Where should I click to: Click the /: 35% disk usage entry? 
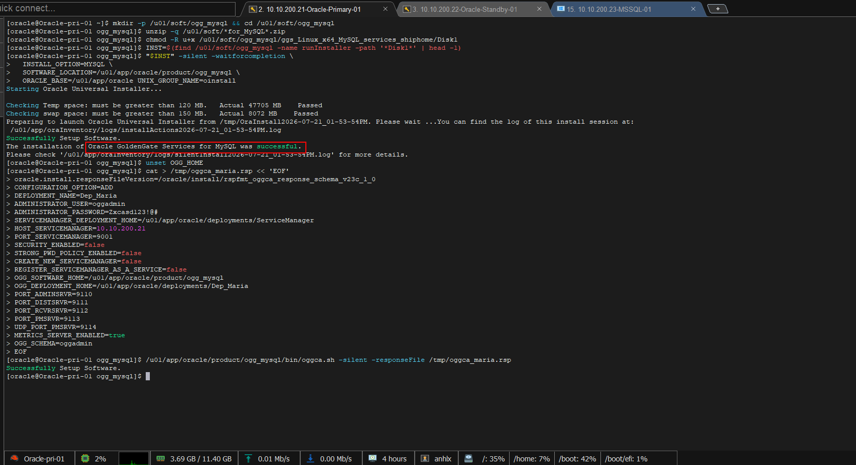click(x=494, y=459)
